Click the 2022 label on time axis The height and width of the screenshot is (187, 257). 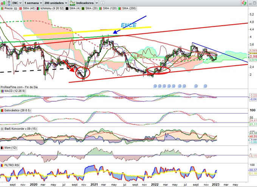(155, 184)
